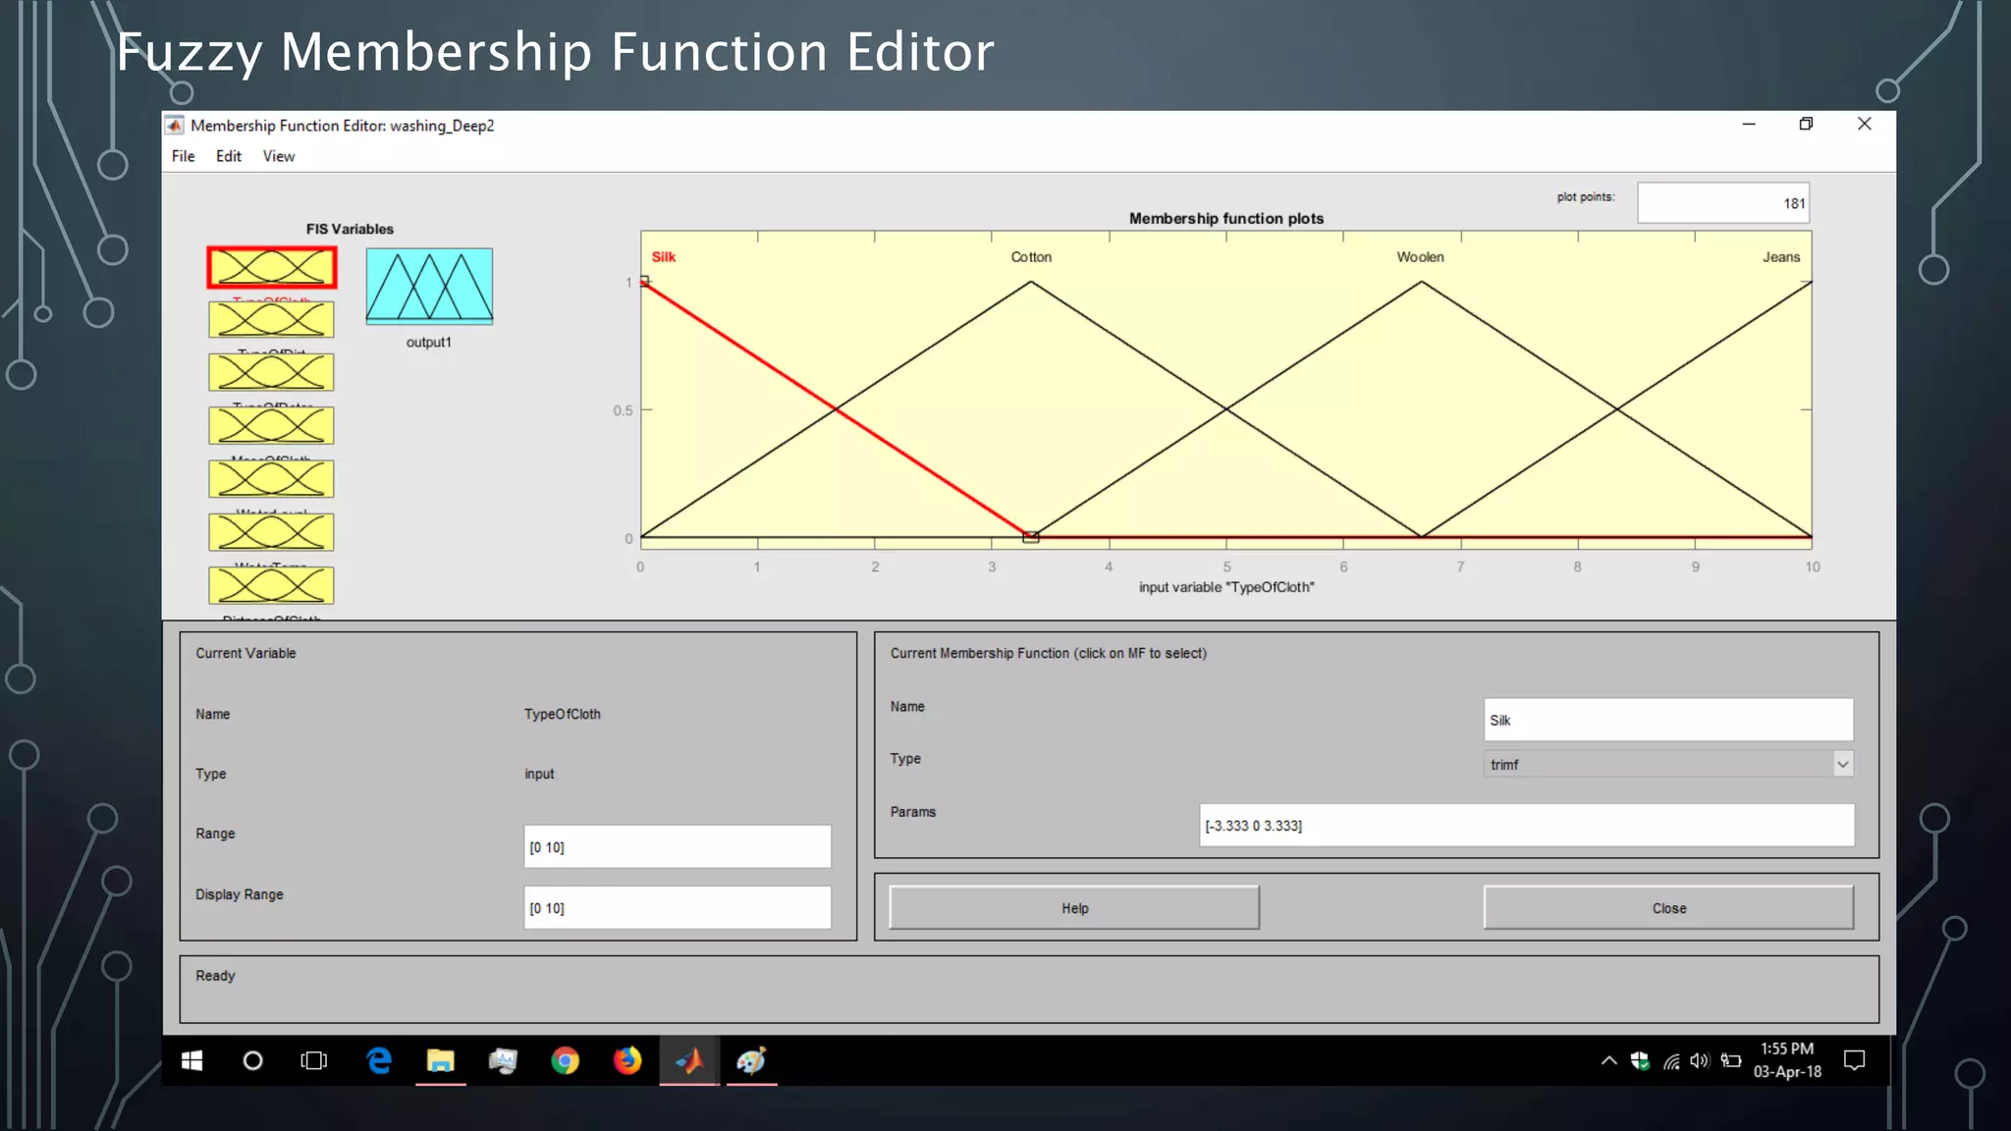The image size is (2011, 1131).
Task: Open taskbar app icon between File Explorer and Chrome
Action: pos(503,1060)
